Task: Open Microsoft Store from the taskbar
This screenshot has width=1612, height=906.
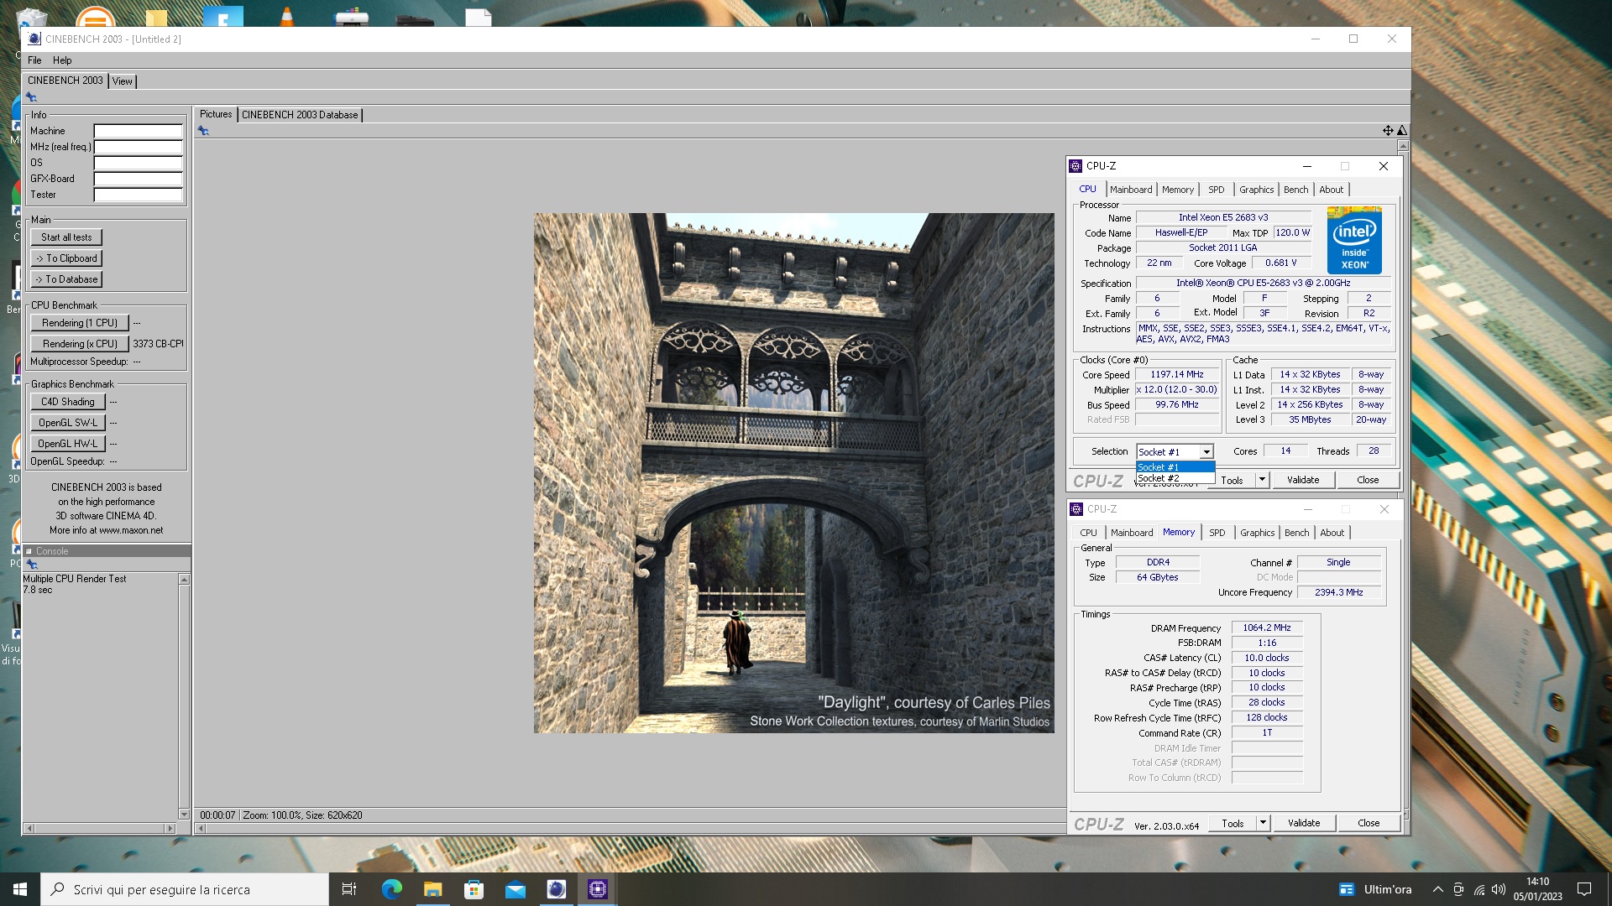Action: [474, 889]
